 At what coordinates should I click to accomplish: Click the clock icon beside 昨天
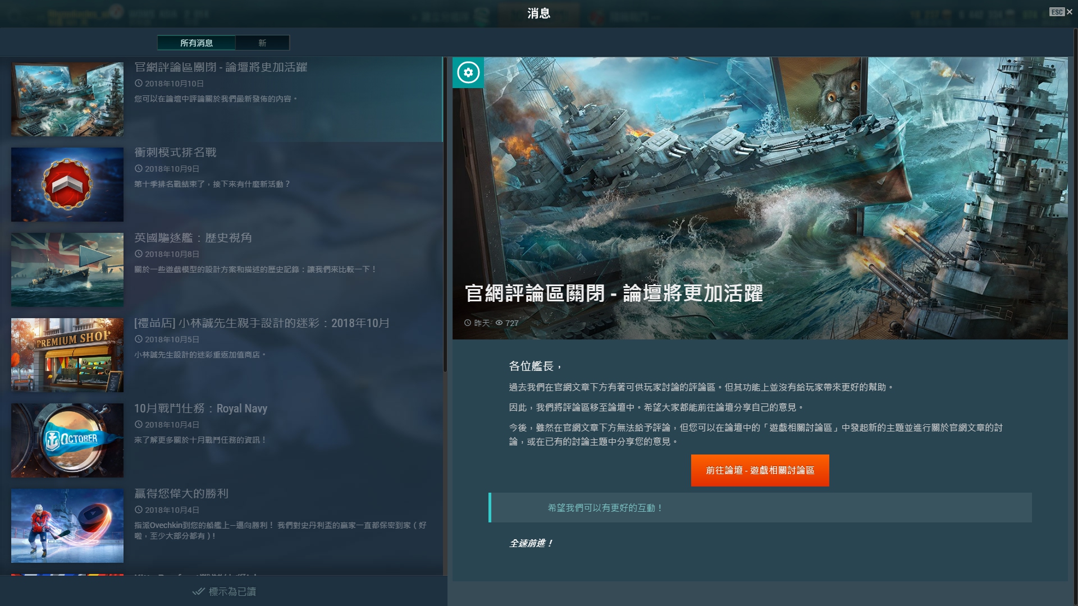(467, 323)
